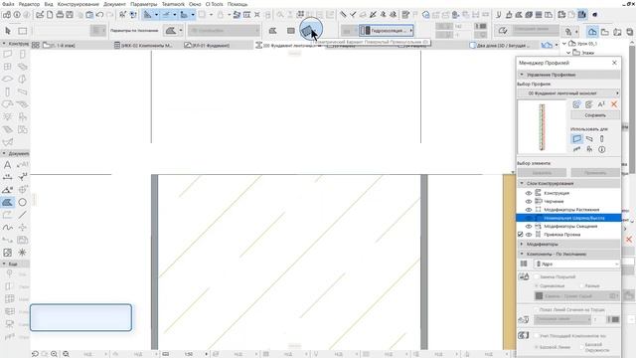The image size is (636, 358).
Task: Close the Менеджер Профилей panel
Action: pyautogui.click(x=614, y=63)
